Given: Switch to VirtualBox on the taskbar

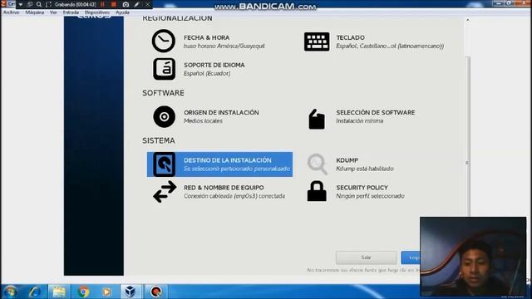Looking at the screenshot, I should click(x=131, y=292).
